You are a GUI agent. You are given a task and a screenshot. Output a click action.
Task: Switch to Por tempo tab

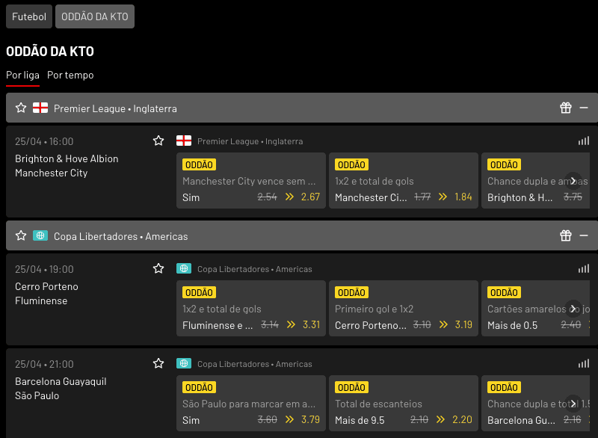point(70,75)
